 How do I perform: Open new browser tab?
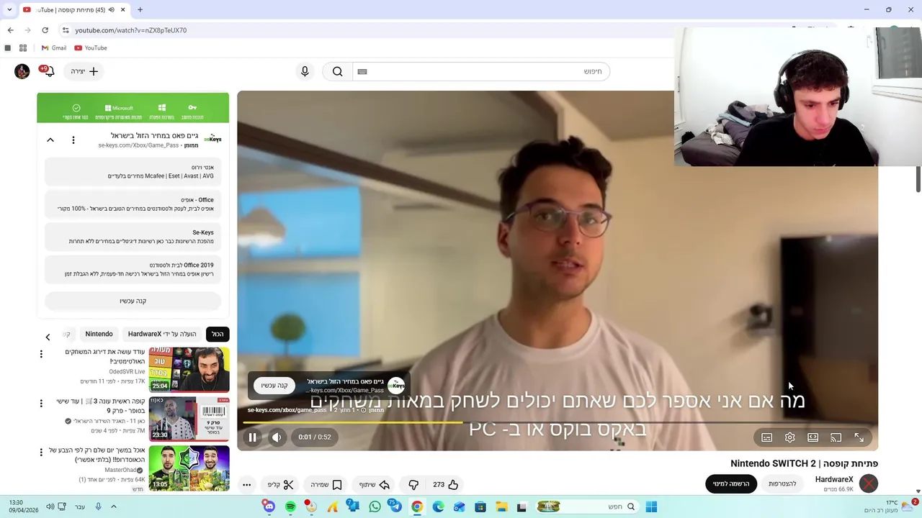pyautogui.click(x=140, y=10)
